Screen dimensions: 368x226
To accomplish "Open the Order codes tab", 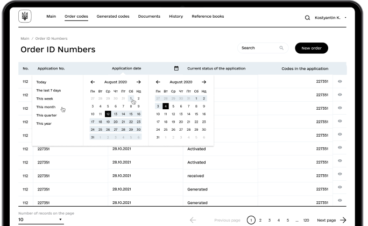I will click(x=76, y=17).
